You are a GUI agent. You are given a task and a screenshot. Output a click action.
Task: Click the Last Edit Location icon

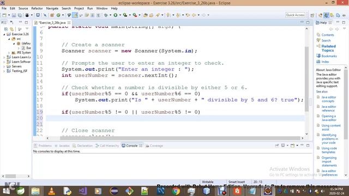tap(188, 15)
